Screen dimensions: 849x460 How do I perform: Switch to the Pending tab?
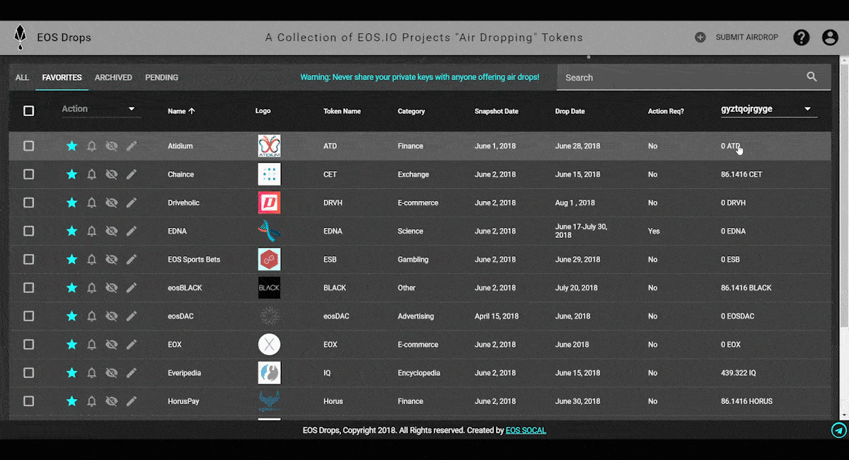coord(161,77)
